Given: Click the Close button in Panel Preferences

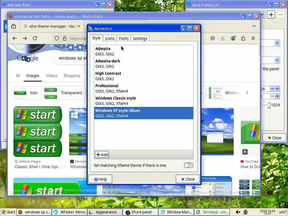Looking at the screenshot, I should (274, 138).
